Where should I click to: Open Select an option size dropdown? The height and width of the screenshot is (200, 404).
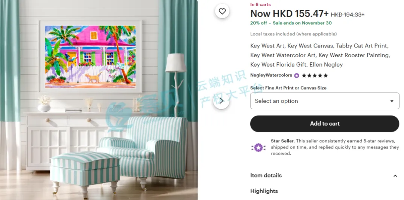click(325, 101)
